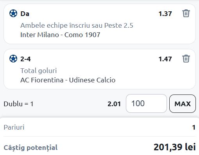Click the football icon beside 2-4
The image size is (199, 155).
click(x=13, y=59)
